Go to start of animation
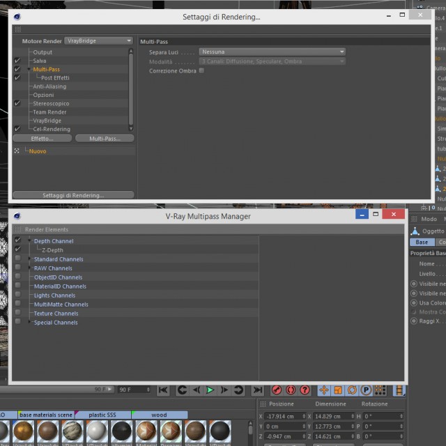446x446 pixels. (163, 390)
